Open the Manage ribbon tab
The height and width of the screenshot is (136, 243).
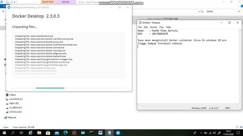click(x=66, y=2)
